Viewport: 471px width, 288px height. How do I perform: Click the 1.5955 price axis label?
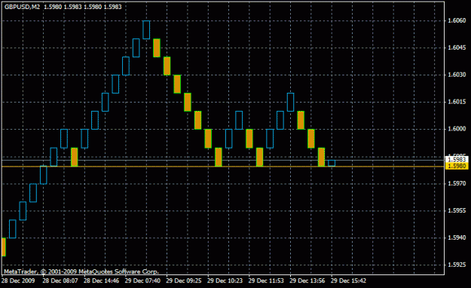coord(457,211)
